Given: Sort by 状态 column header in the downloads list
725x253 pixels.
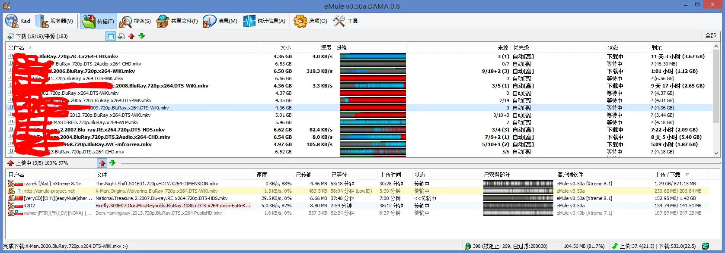Looking at the screenshot, I should 627,47.
